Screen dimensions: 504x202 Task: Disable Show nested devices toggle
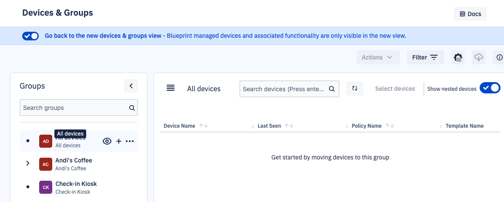tap(490, 88)
